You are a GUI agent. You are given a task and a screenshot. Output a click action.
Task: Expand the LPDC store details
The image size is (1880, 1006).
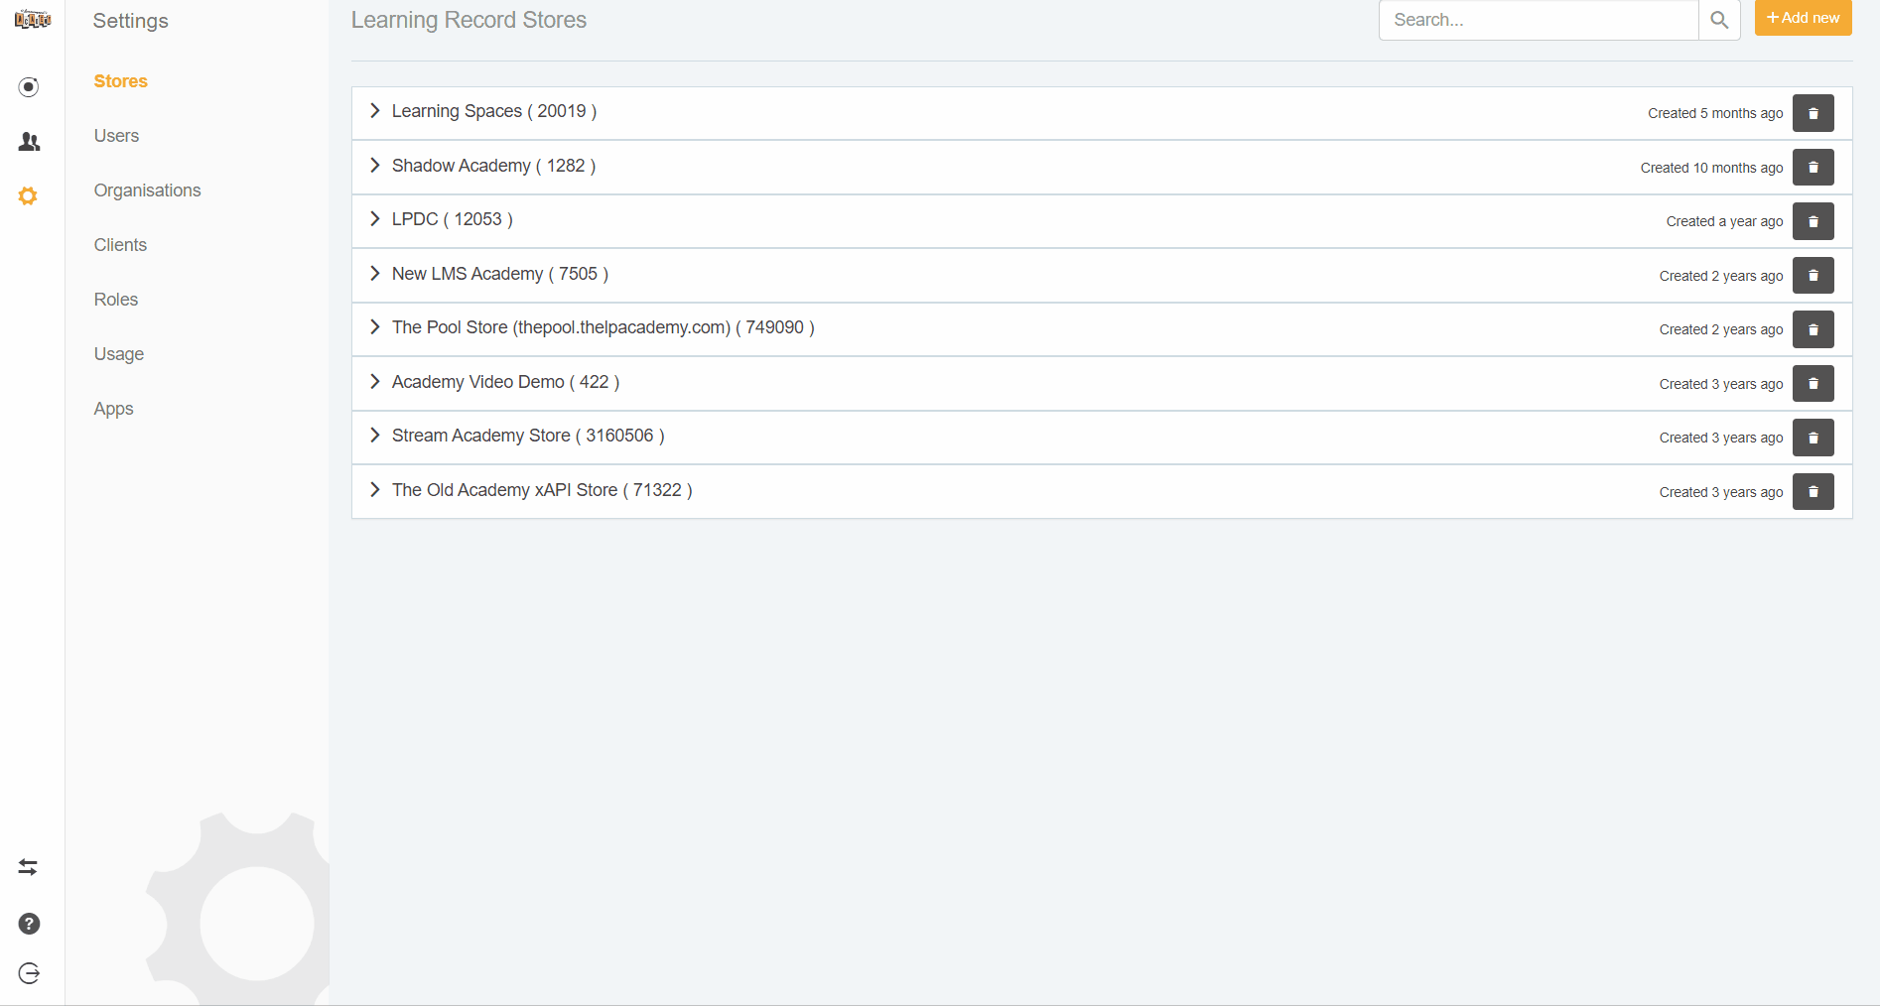(x=375, y=219)
